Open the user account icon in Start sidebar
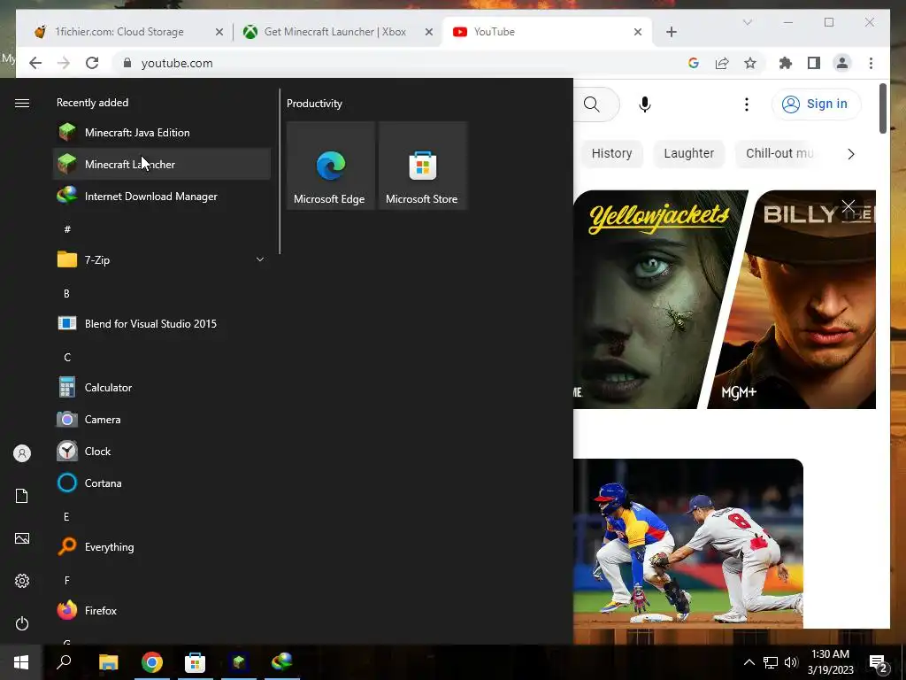 22,453
